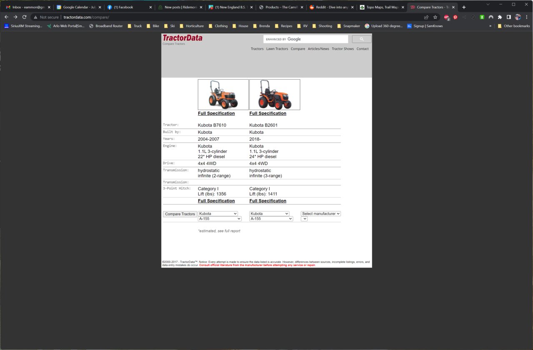Share this page via the share icon
The height and width of the screenshot is (350, 533).
click(426, 17)
